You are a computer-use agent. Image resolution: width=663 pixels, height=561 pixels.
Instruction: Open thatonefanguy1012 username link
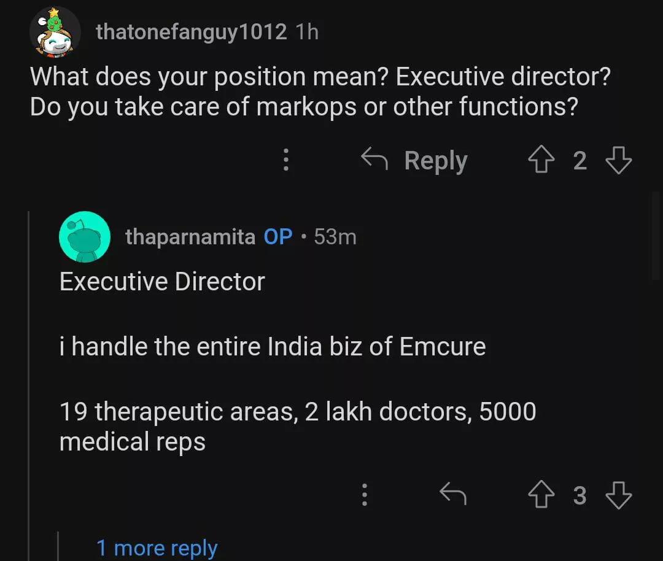[x=191, y=32]
